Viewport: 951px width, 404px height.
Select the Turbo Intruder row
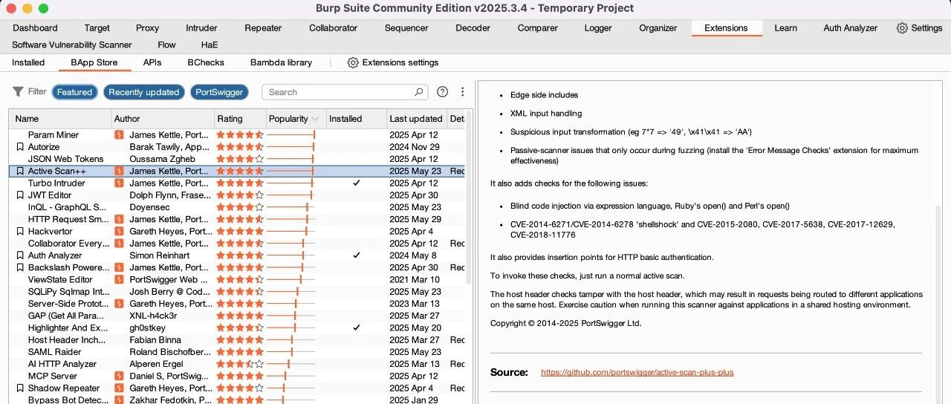click(238, 183)
